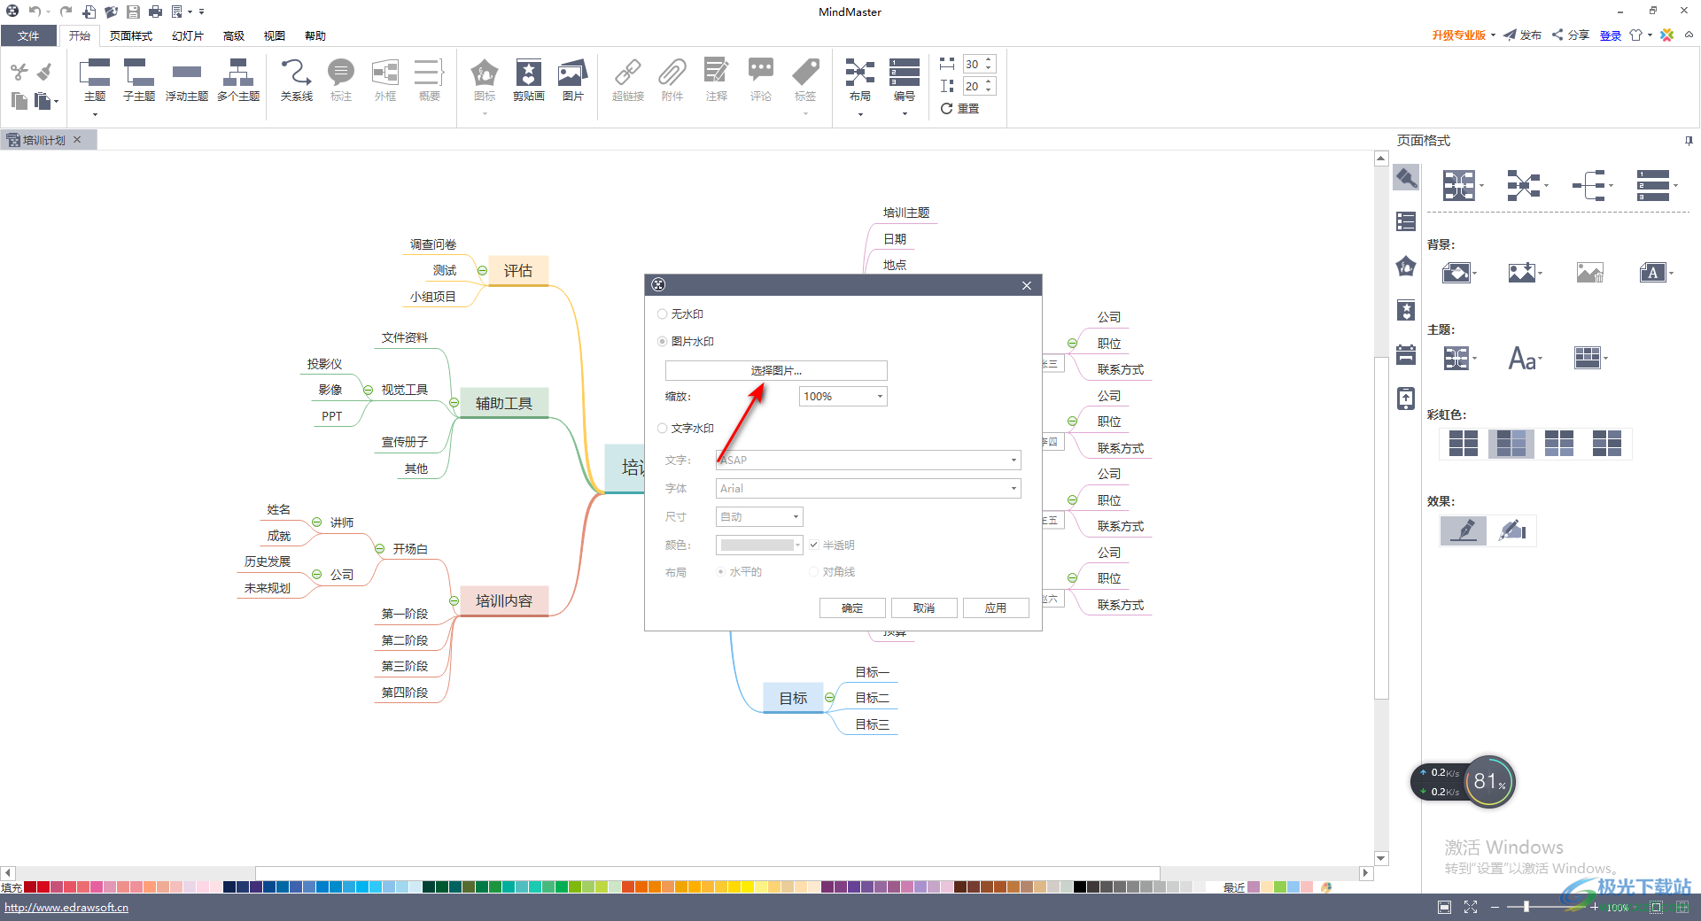Open the clipart side panel icon
This screenshot has width=1701, height=921.
click(1406, 310)
